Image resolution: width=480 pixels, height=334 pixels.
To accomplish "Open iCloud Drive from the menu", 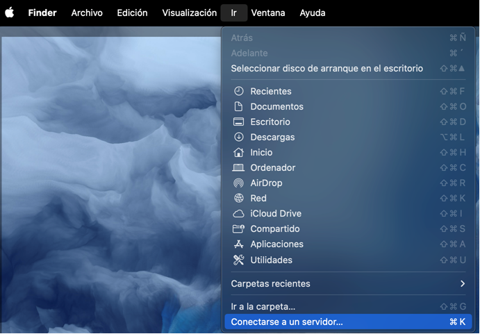I will (x=349, y=214).
